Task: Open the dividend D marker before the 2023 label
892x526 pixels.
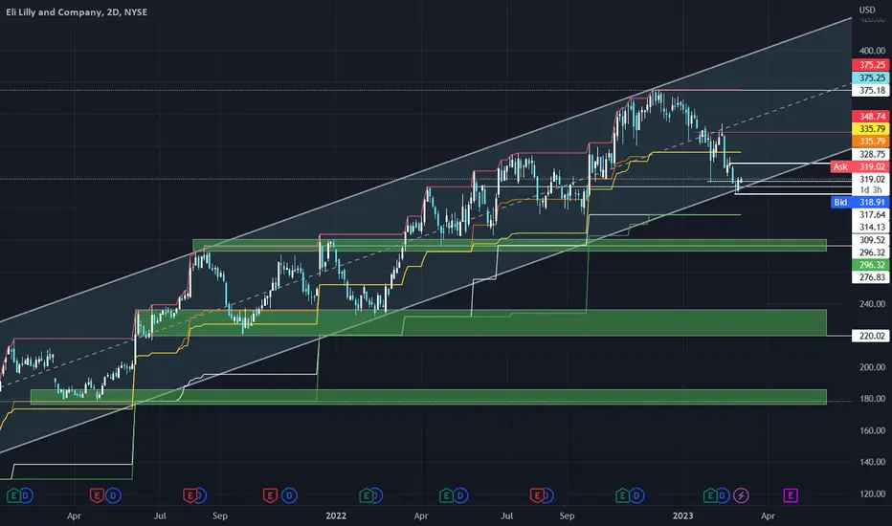Action: click(x=636, y=495)
